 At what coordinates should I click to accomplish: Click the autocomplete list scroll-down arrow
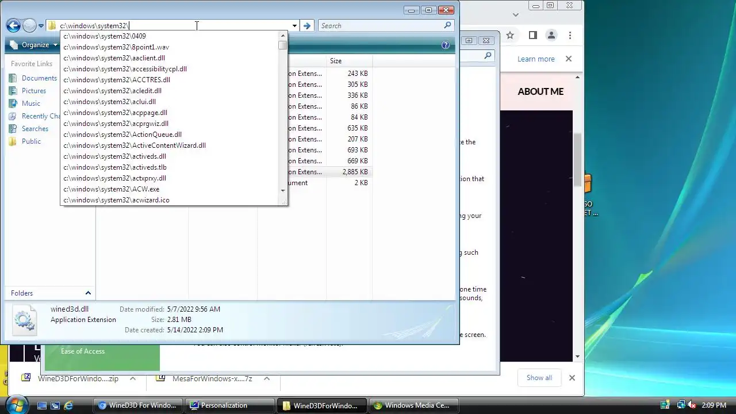(282, 190)
